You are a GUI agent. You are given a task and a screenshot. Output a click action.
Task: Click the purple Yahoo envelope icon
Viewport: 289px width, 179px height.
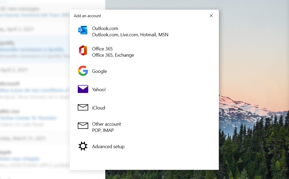click(x=83, y=89)
